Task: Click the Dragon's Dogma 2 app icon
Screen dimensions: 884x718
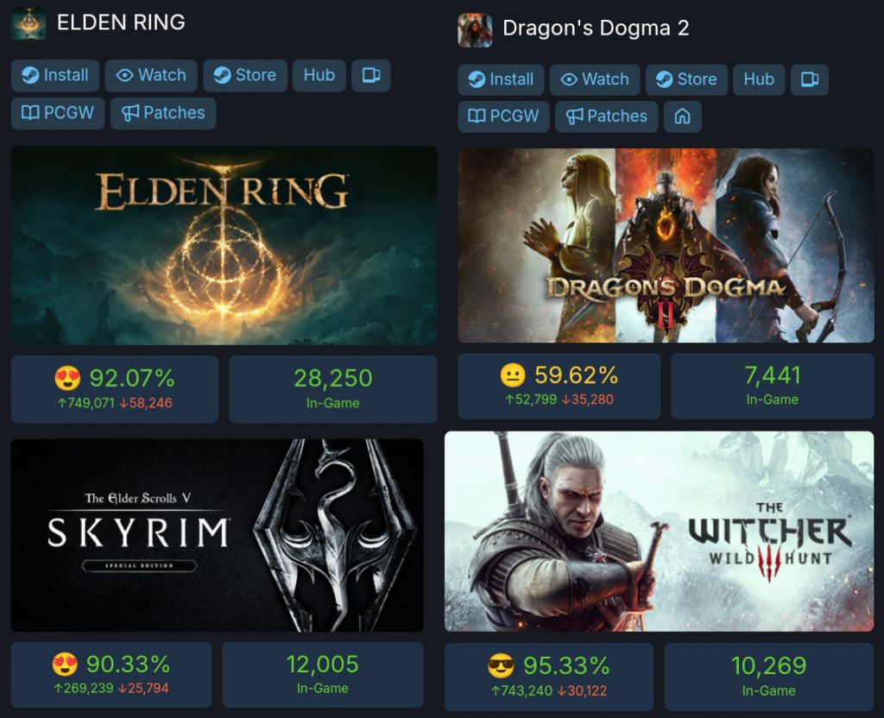Action: (x=475, y=29)
